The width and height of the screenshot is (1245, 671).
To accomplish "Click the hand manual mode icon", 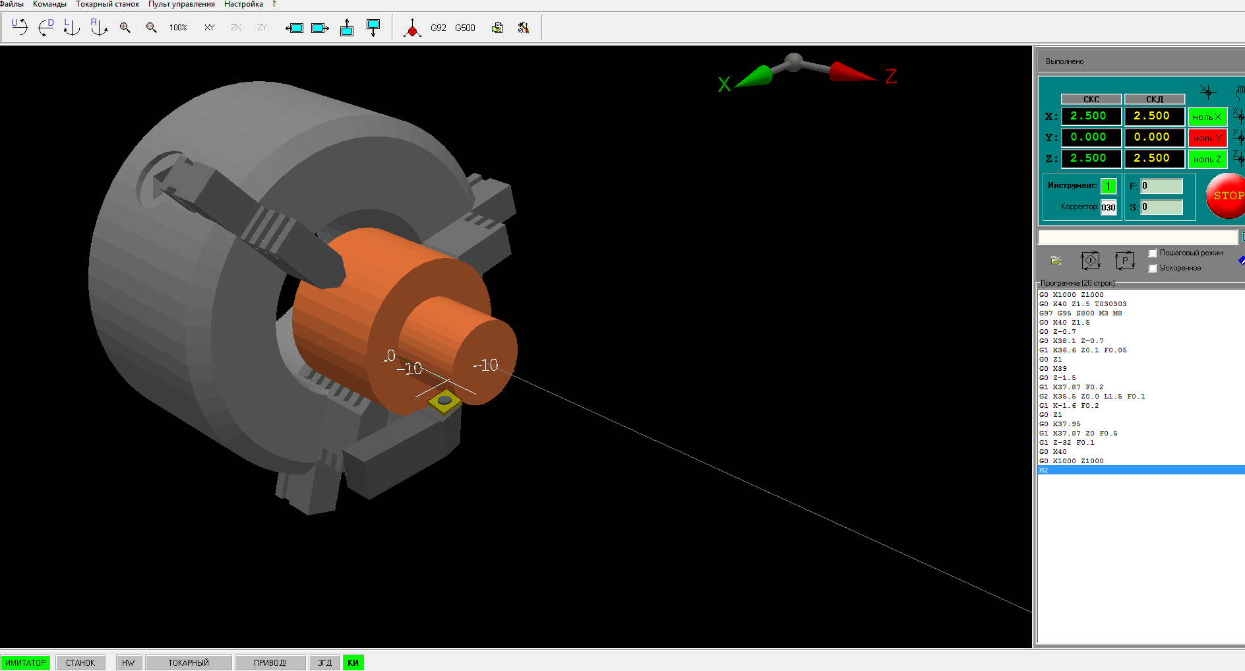I will pyautogui.click(x=1240, y=92).
